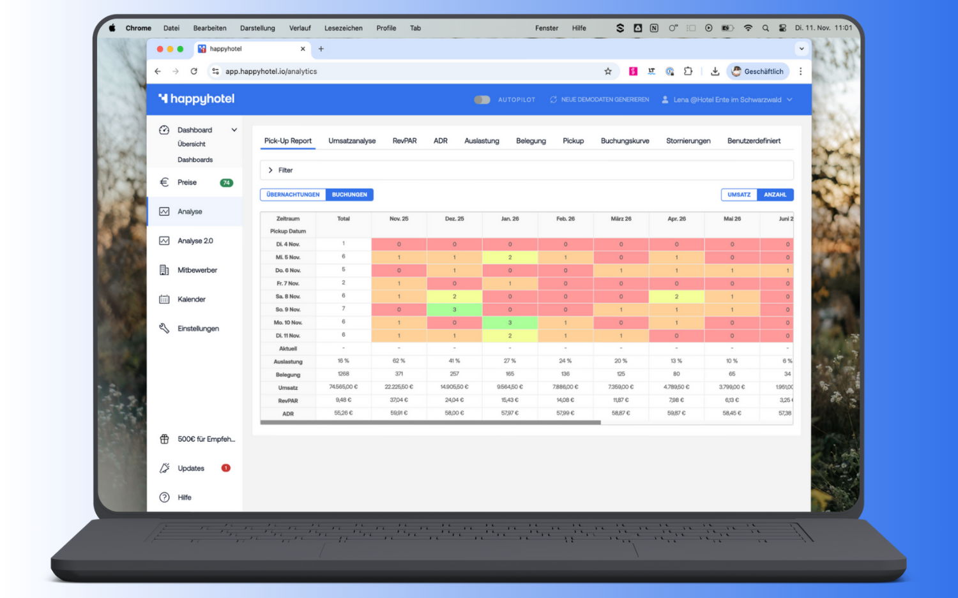Click the 500€ für Empfeh... sidebar link
Viewport: 958px width, 598px height.
[x=206, y=439]
